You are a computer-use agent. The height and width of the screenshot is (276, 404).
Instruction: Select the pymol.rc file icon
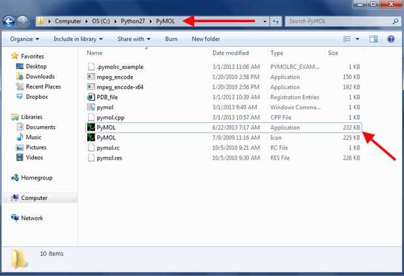(91, 148)
